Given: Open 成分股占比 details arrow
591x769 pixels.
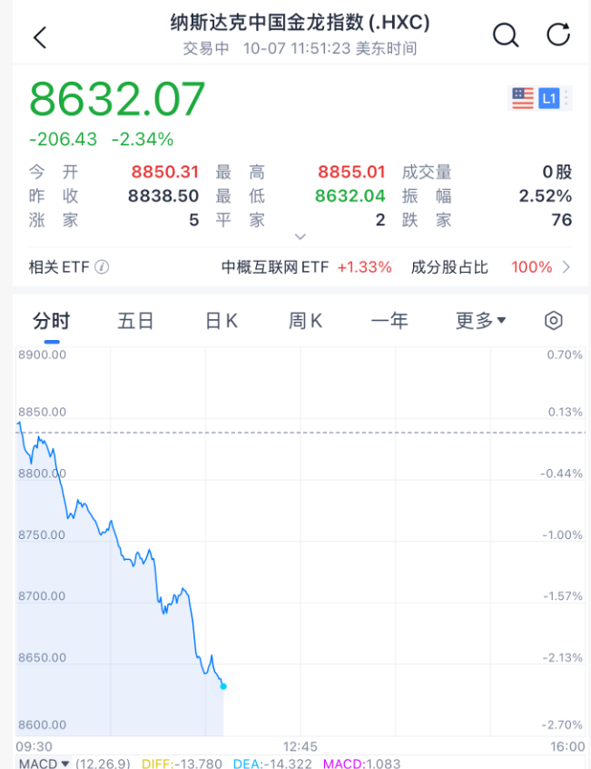Looking at the screenshot, I should click(566, 267).
